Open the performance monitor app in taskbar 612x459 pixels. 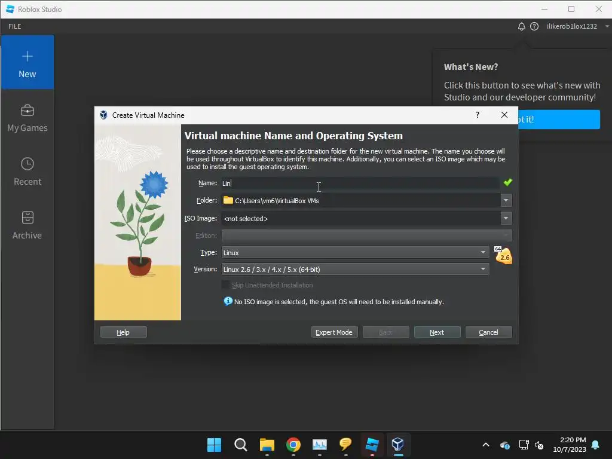coord(319,445)
